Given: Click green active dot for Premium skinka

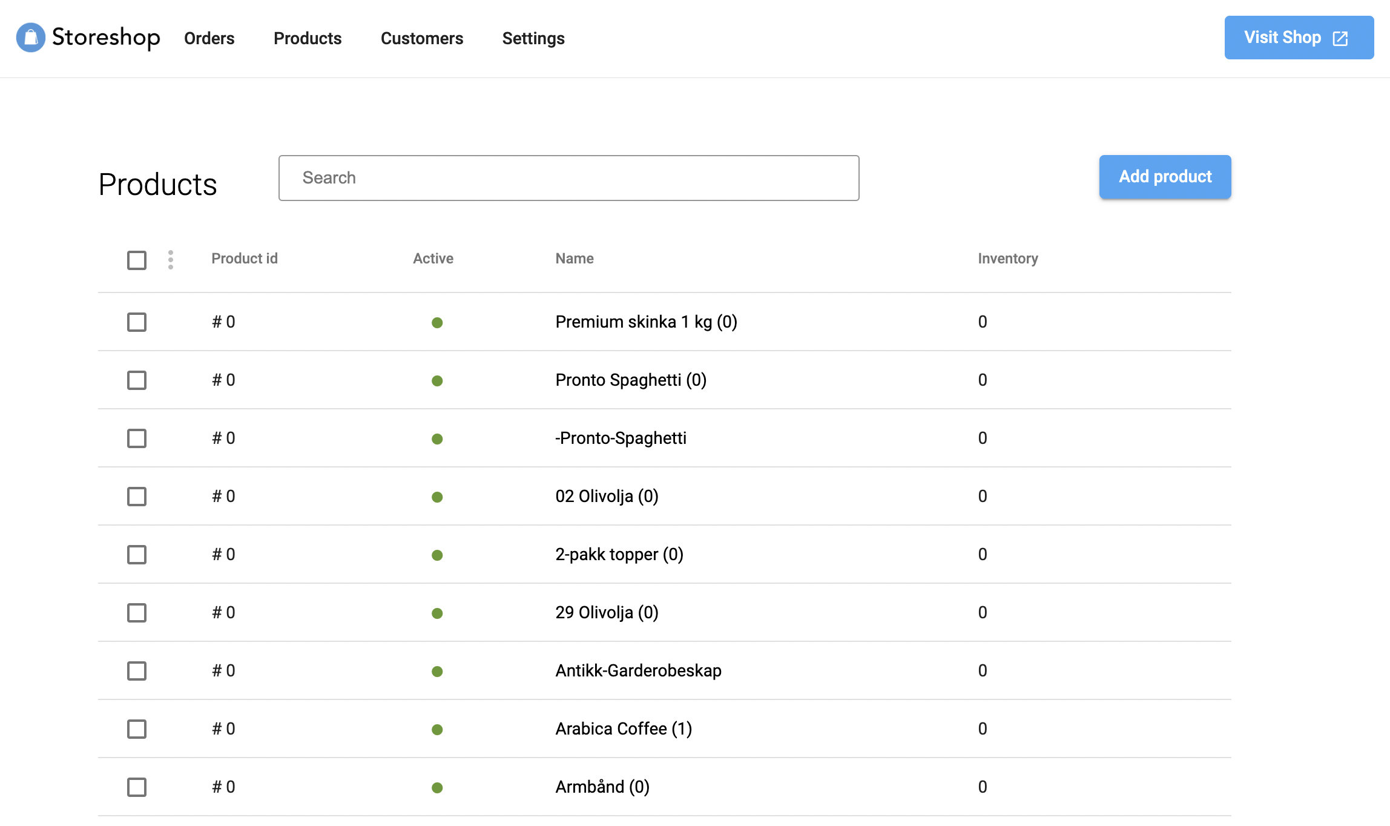Looking at the screenshot, I should 437,323.
